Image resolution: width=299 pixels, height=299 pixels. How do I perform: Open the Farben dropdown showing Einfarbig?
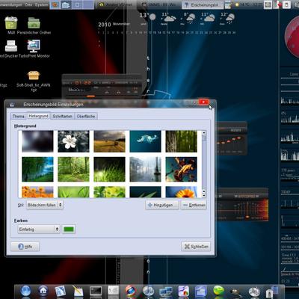[39, 229]
